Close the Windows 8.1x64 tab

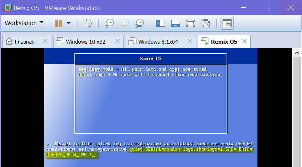click(x=190, y=41)
